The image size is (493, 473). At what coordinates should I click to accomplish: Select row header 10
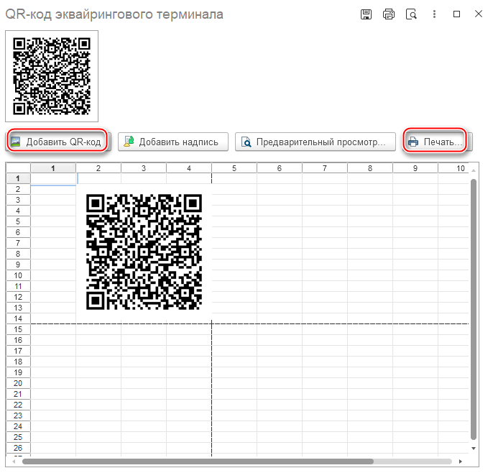18,275
